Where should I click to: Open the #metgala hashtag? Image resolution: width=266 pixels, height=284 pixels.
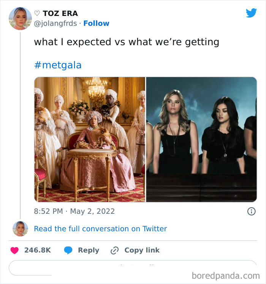click(x=58, y=65)
